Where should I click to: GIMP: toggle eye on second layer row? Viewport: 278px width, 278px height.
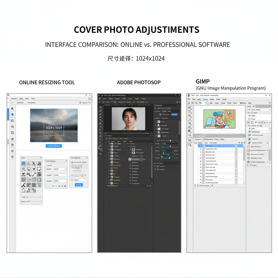[x=201, y=149]
